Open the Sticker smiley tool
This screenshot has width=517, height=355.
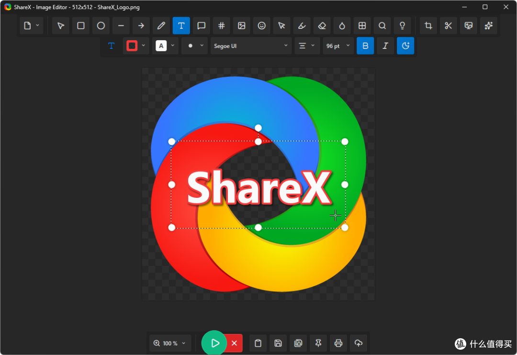click(x=262, y=26)
